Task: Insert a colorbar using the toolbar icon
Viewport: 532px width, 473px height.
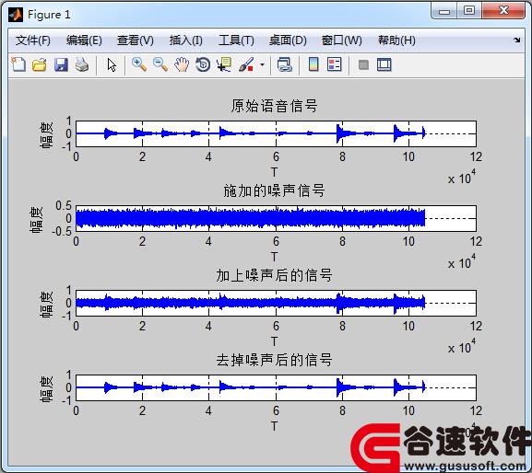Action: coord(313,64)
